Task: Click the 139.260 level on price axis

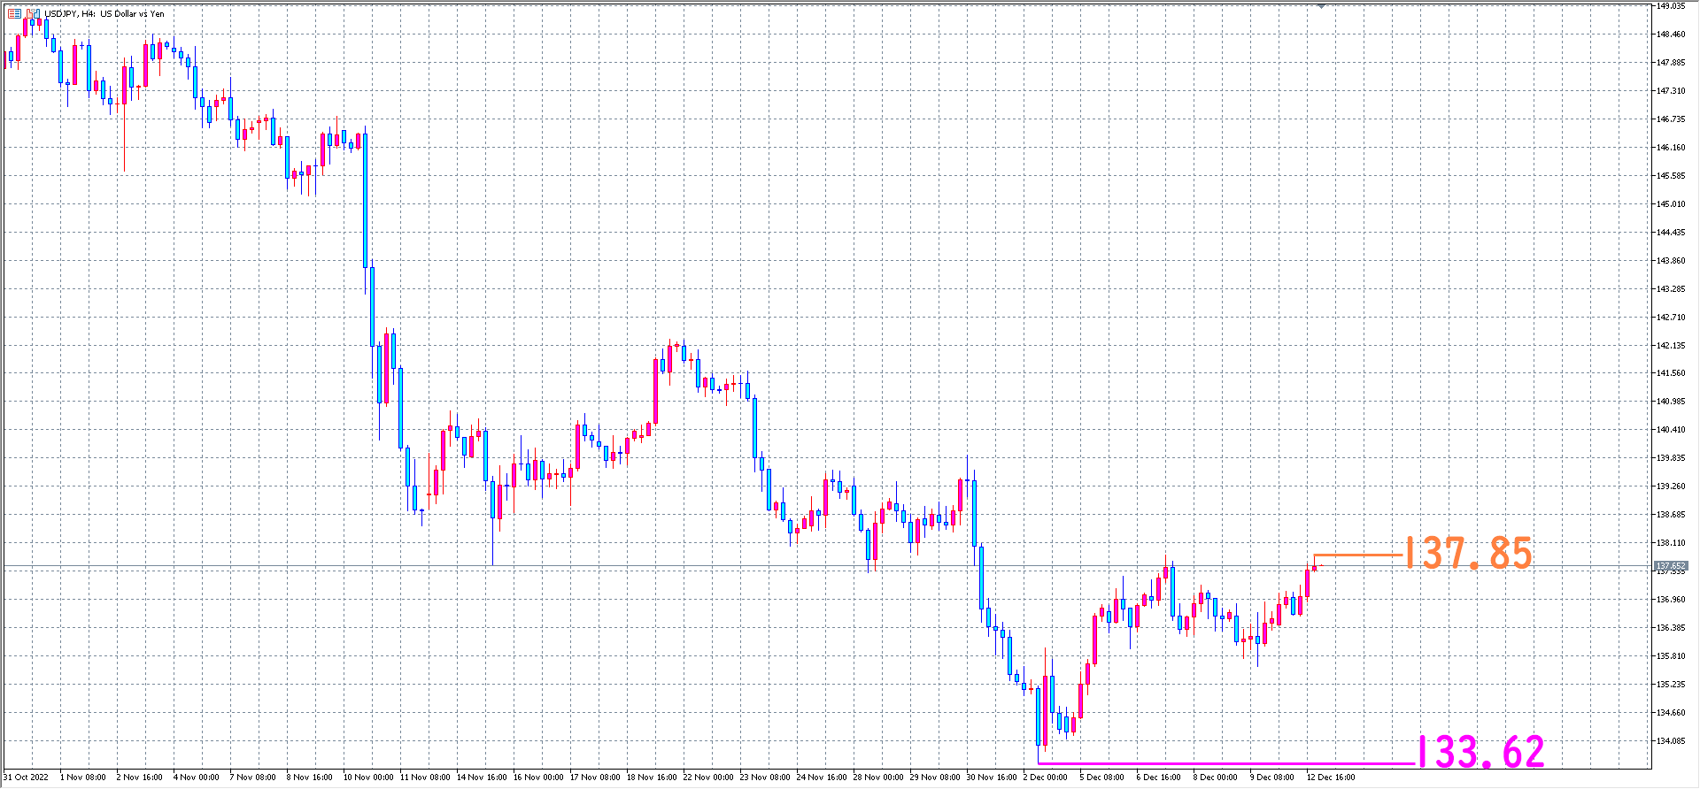Action: [x=1670, y=486]
